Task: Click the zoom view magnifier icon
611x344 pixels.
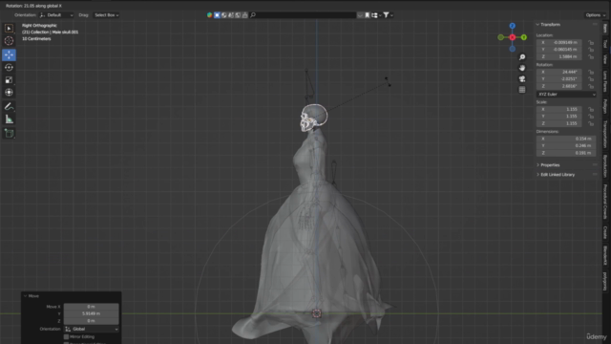Action: 522,57
